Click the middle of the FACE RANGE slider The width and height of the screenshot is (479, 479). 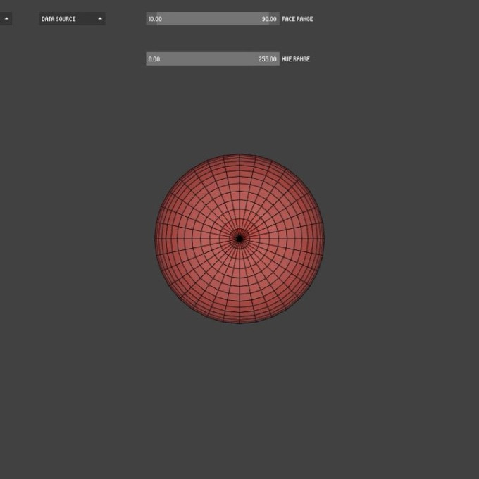click(212, 19)
